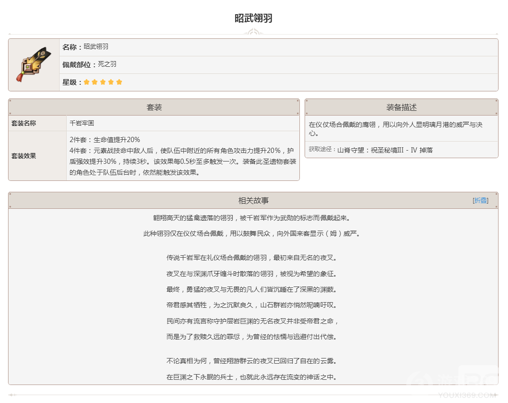Click the decorative divider ornament below the title
The width and height of the screenshot is (508, 403).
(254, 32)
